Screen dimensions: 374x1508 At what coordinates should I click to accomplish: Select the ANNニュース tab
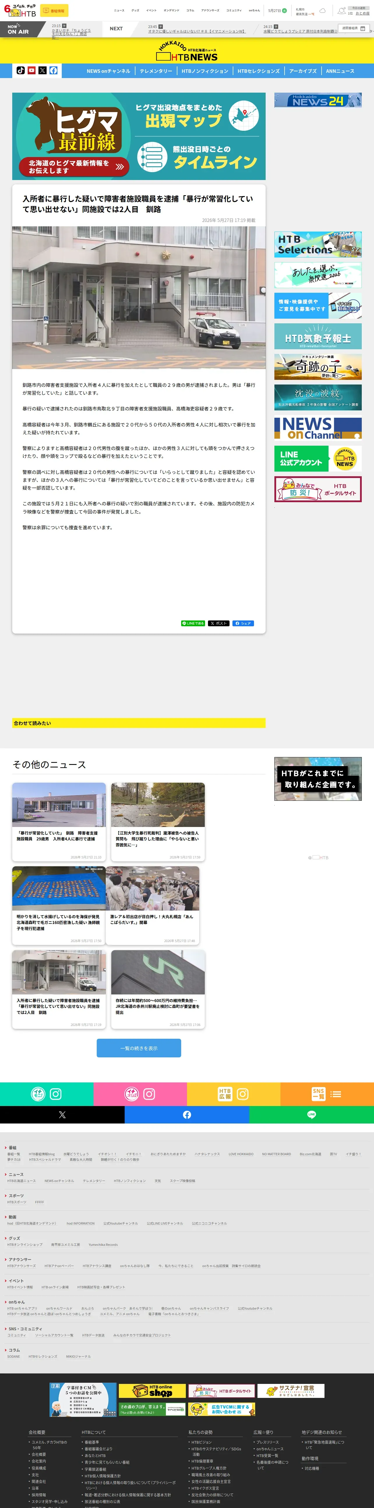tap(340, 71)
